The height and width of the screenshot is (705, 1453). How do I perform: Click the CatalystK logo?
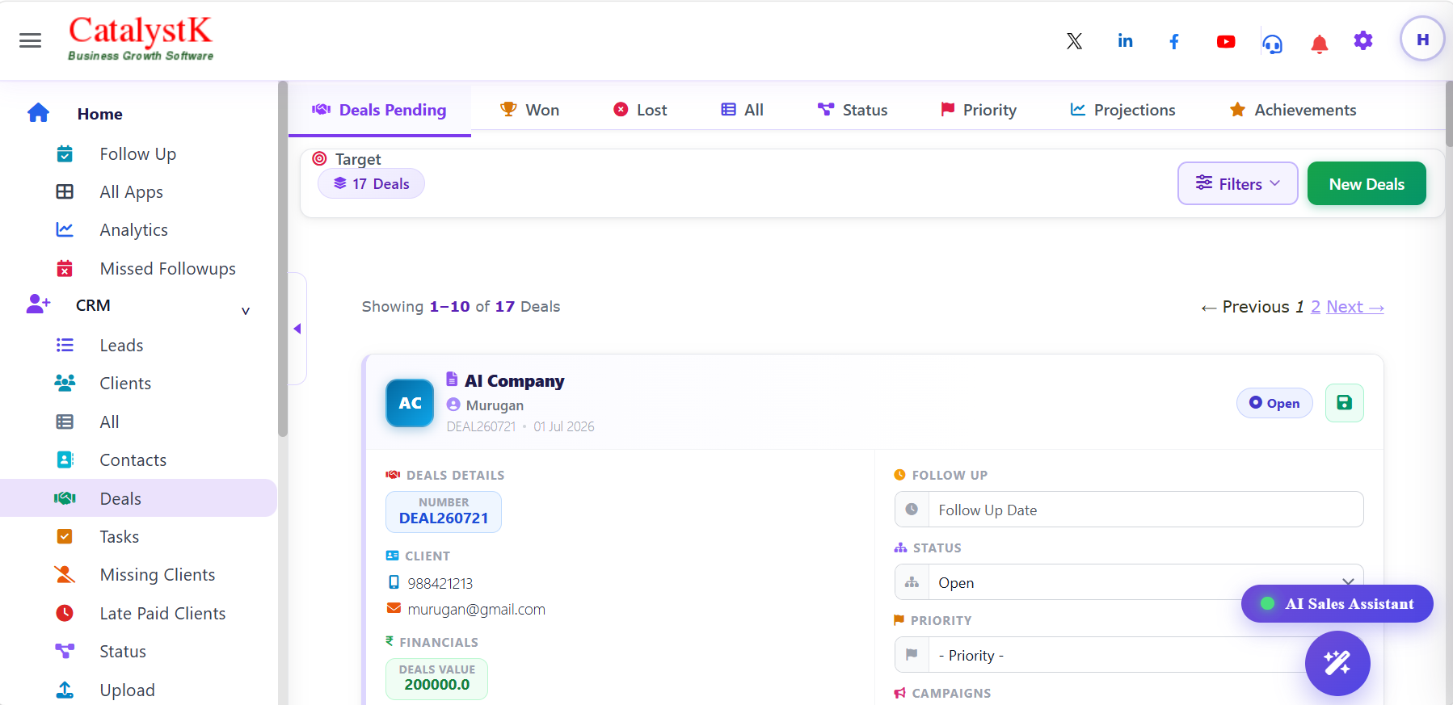[141, 38]
